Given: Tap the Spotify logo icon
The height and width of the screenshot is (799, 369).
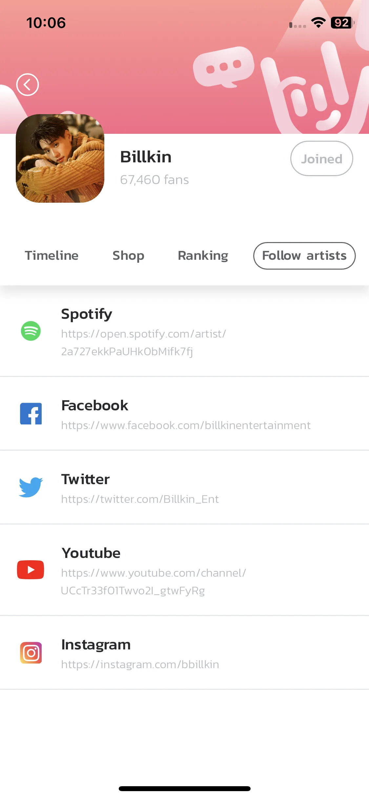Looking at the screenshot, I should point(31,331).
